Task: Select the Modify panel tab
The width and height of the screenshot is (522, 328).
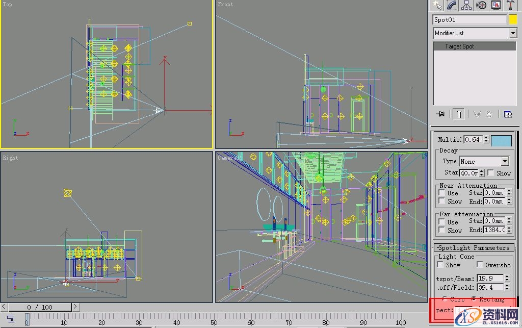Action: tap(452, 5)
